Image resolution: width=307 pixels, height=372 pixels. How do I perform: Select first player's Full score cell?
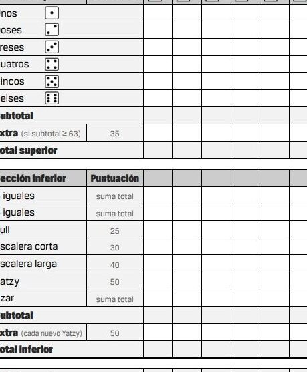158,230
